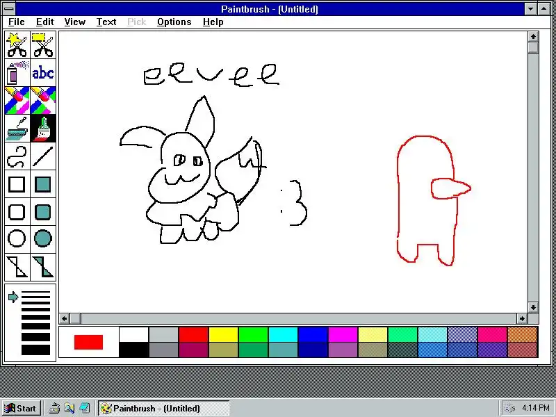This screenshot has width=556, height=417.
Task: Choose the Curve tool
Action: (17, 156)
